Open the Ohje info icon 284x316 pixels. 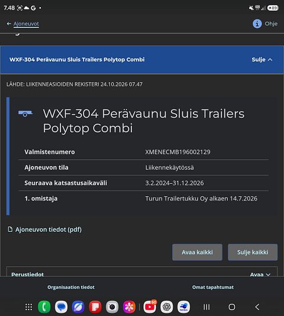point(257,24)
